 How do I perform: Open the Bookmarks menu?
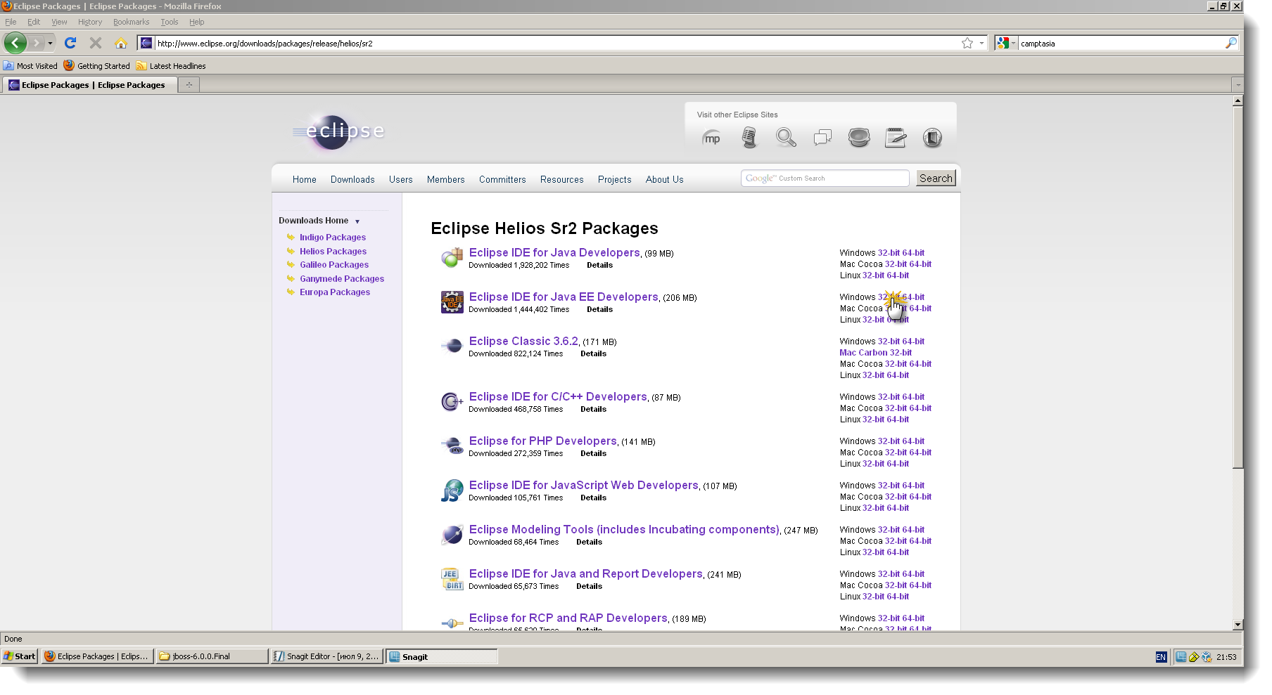[131, 22]
